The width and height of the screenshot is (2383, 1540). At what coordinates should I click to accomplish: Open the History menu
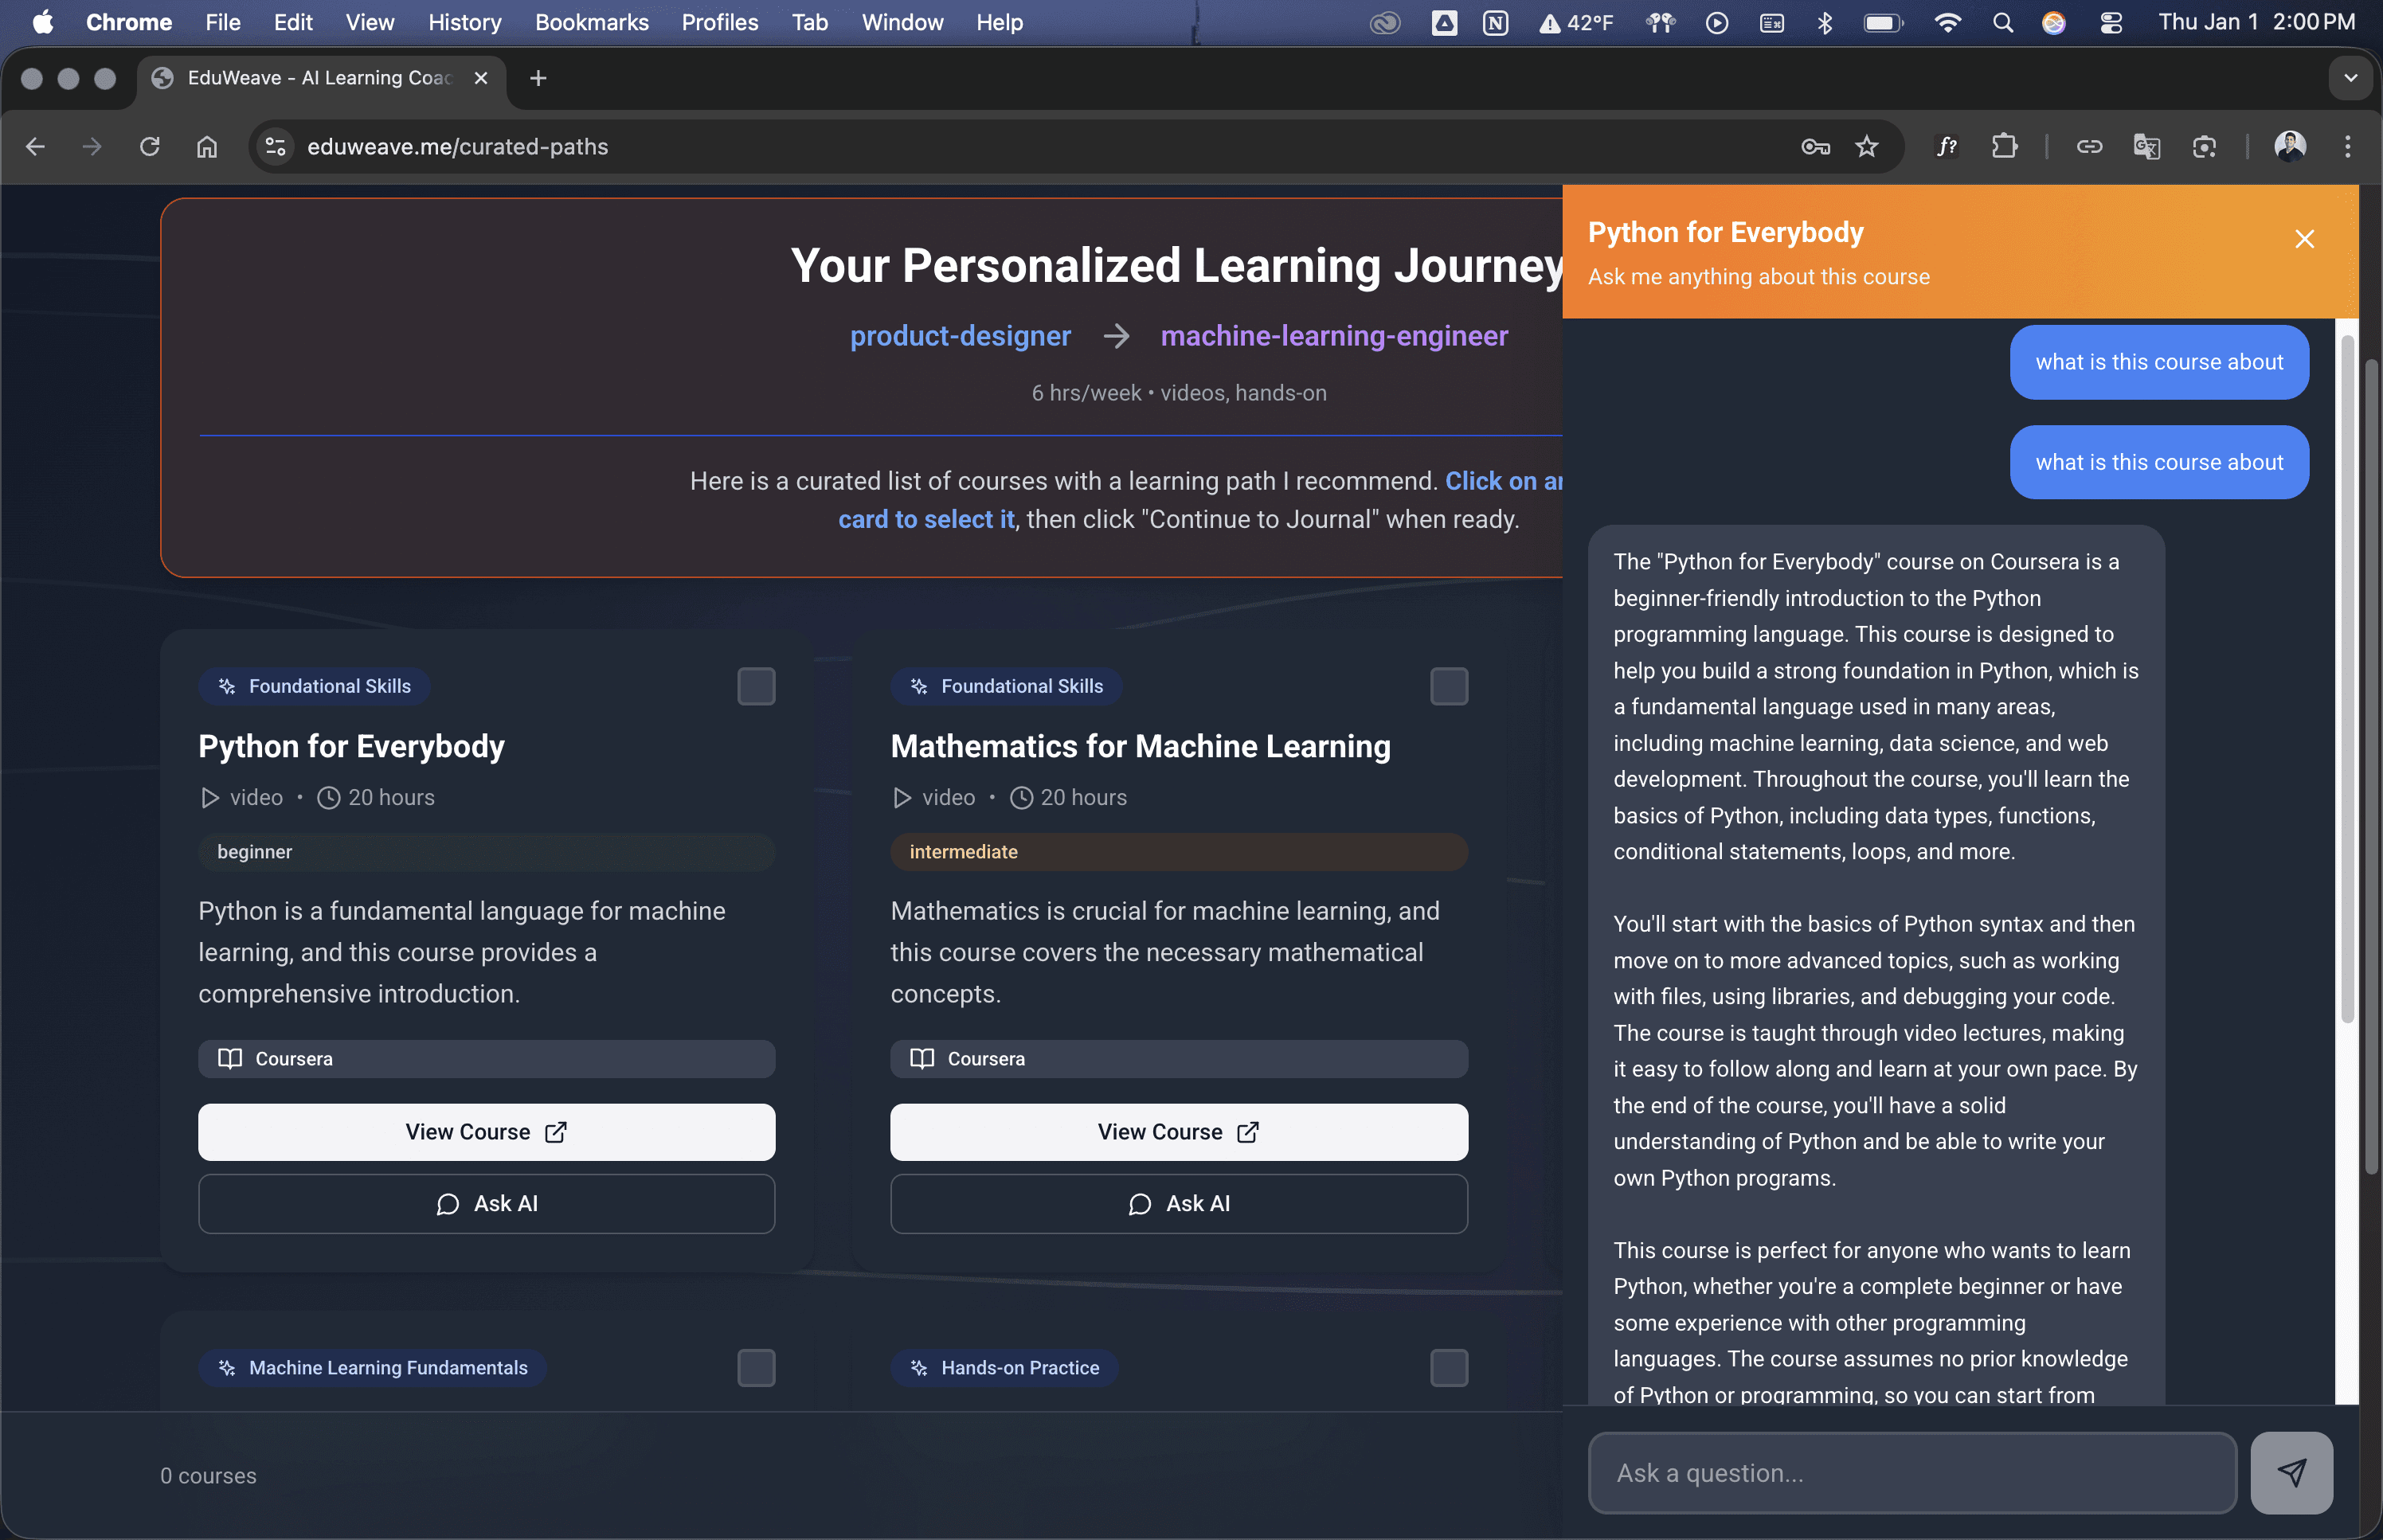pos(464,22)
